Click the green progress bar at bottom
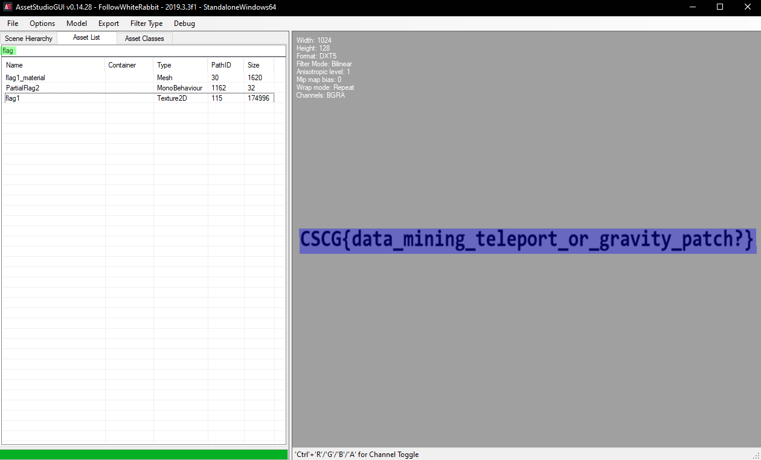This screenshot has width=761, height=460. coord(144,454)
